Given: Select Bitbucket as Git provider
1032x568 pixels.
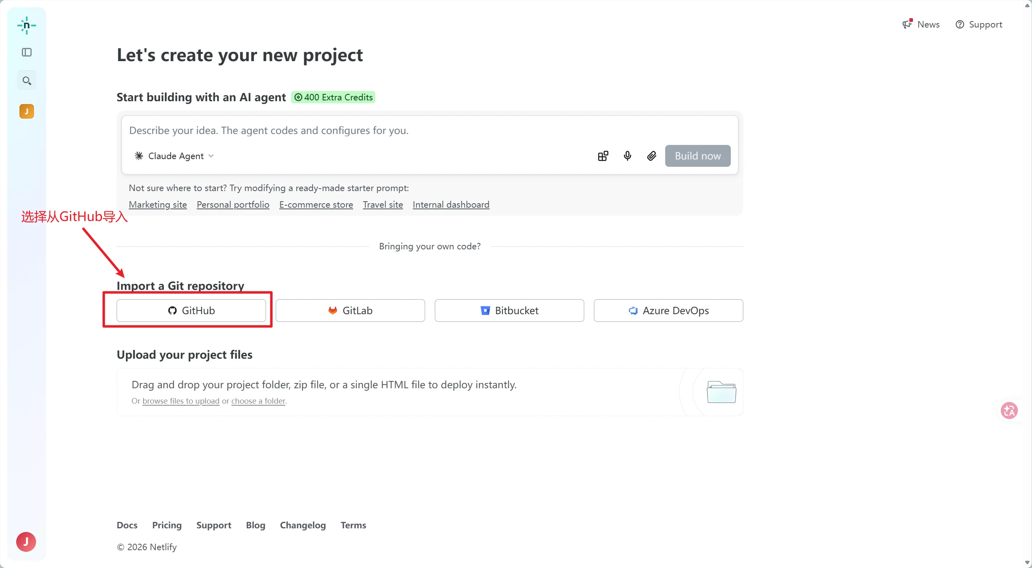Looking at the screenshot, I should 509,311.
